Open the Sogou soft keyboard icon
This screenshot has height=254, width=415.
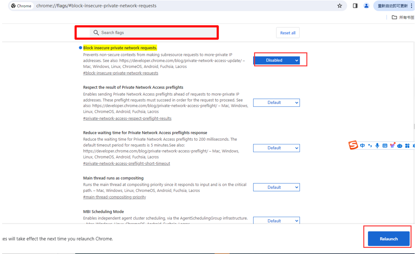pos(385,145)
